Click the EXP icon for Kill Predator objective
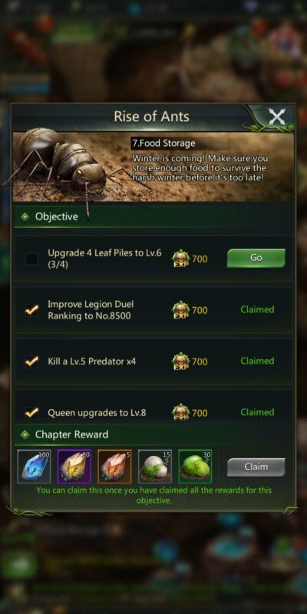 click(181, 361)
